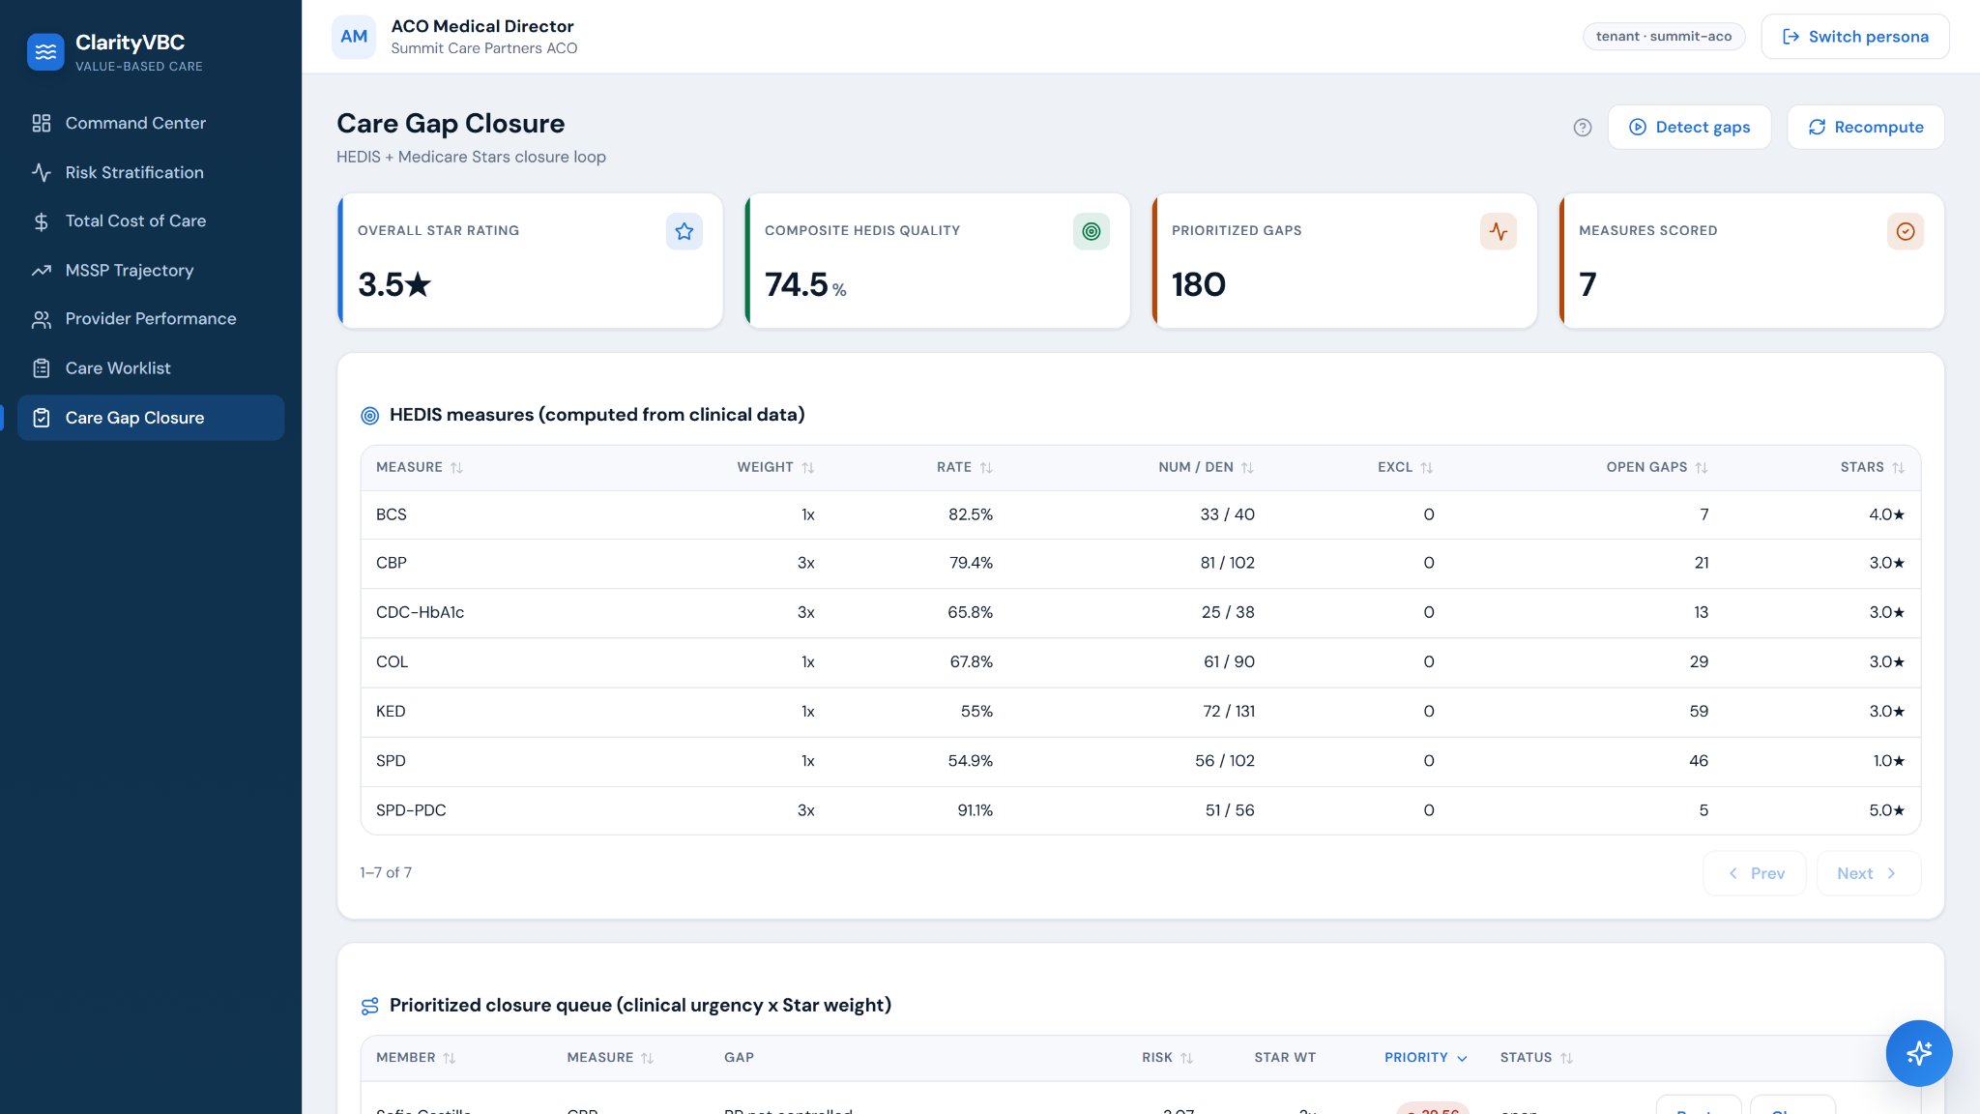Open Command Center in sidebar
This screenshot has height=1114, width=1980.
(151, 123)
